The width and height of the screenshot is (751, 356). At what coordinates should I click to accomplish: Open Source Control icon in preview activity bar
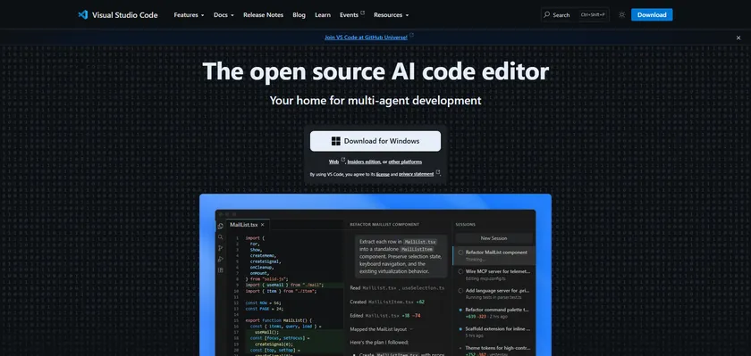coord(220,248)
